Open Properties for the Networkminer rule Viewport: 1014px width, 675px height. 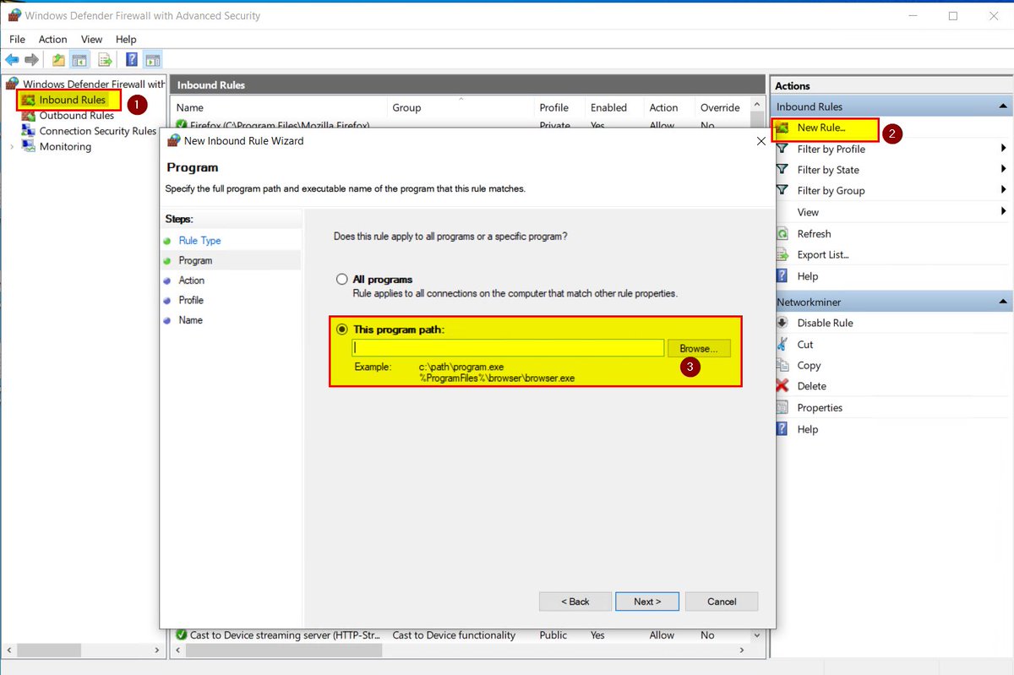(819, 407)
